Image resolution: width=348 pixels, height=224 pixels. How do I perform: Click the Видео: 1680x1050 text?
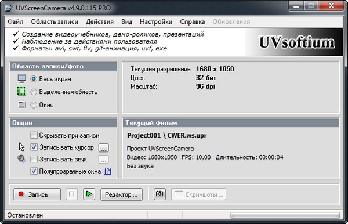[152, 157]
